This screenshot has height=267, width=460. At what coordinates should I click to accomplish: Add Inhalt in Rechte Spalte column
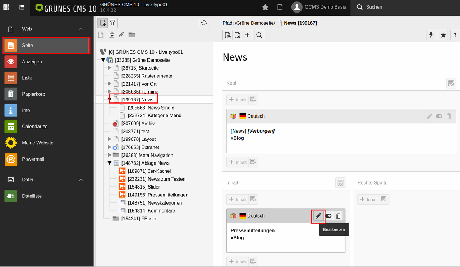point(368,199)
